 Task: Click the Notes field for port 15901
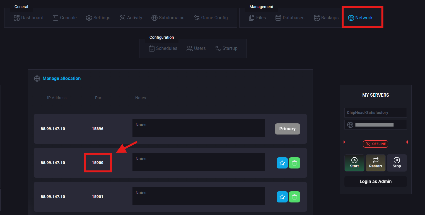pyautogui.click(x=199, y=196)
